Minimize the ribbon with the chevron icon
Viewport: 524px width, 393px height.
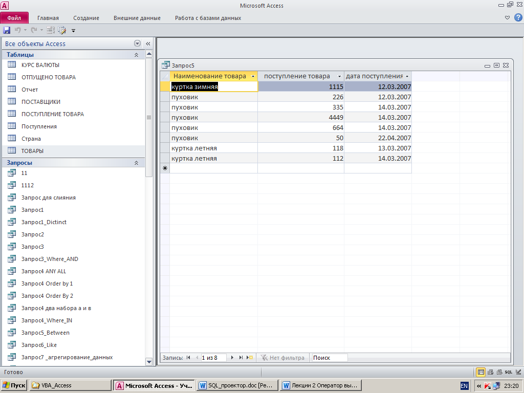tap(507, 18)
